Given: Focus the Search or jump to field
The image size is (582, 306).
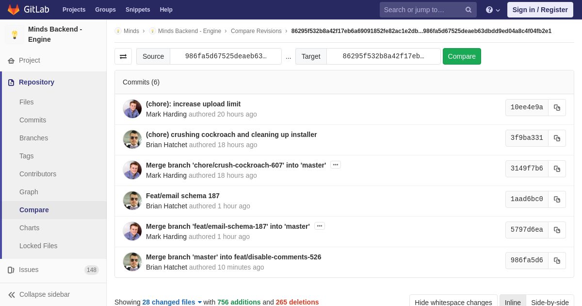Looking at the screenshot, I should click(422, 10).
